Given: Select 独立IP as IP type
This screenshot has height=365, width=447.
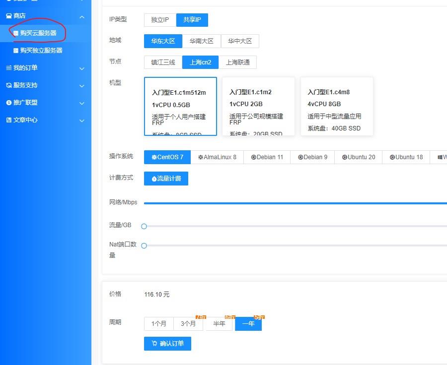Looking at the screenshot, I should (x=160, y=20).
